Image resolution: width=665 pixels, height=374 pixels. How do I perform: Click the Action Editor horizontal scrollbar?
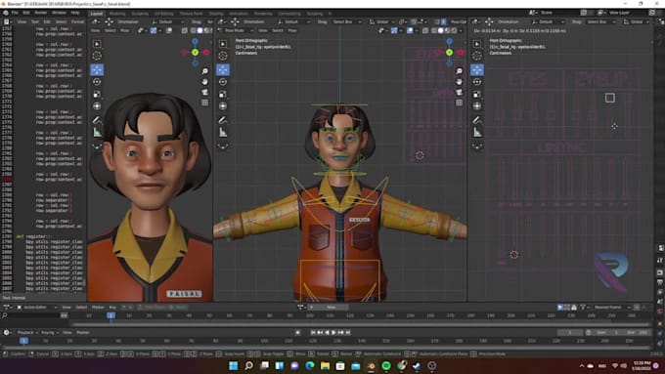pos(361,324)
